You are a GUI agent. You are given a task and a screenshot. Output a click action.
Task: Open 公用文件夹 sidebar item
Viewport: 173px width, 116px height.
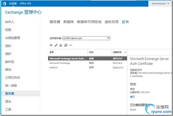pyautogui.click(x=13, y=78)
